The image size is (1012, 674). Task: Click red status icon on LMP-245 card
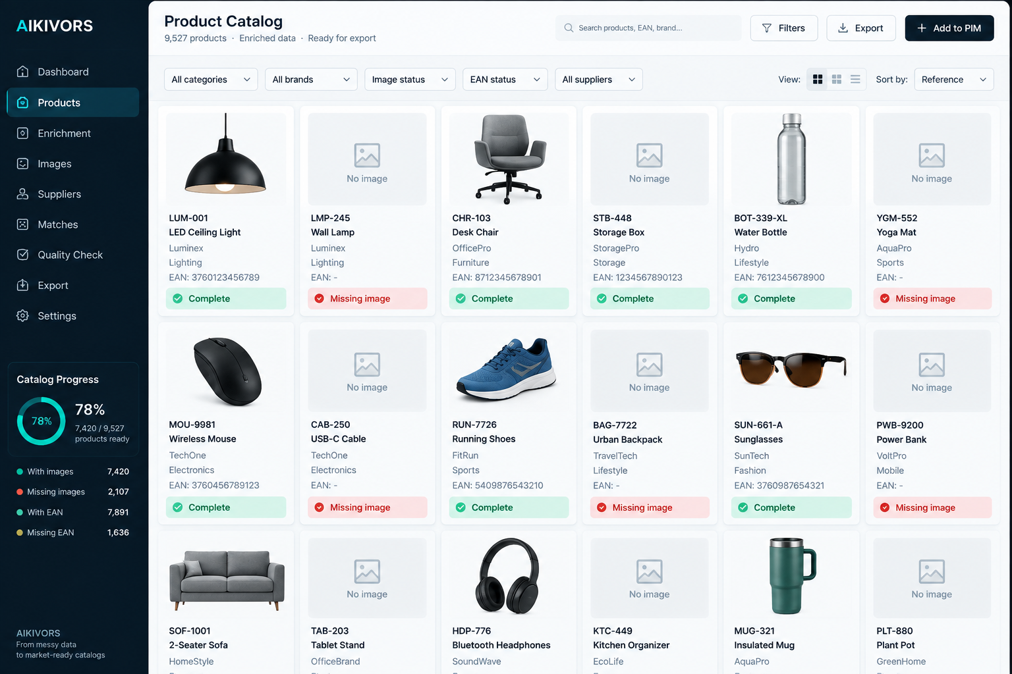tap(320, 299)
